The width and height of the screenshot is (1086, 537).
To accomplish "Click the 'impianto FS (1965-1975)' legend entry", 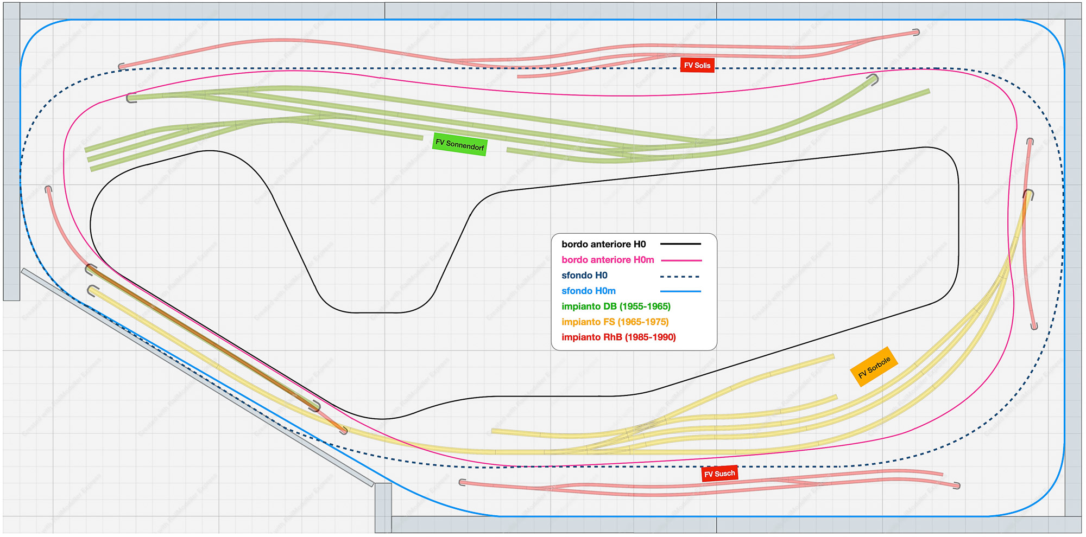I will tap(615, 322).
